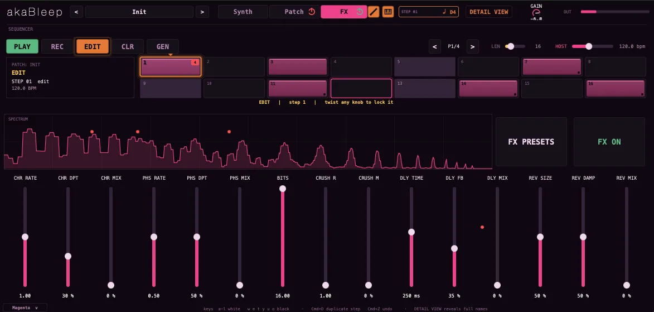Click the REV DAMP fader handle
The width and height of the screenshot is (654, 312).
[x=584, y=237]
